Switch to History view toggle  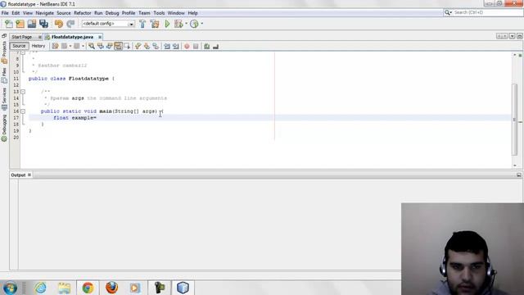click(38, 46)
